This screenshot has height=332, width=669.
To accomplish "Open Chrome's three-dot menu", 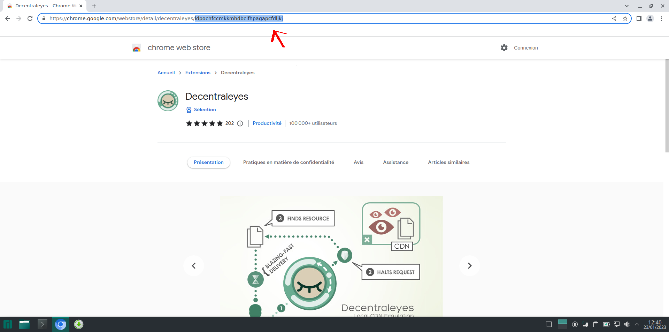I will coord(661,18).
